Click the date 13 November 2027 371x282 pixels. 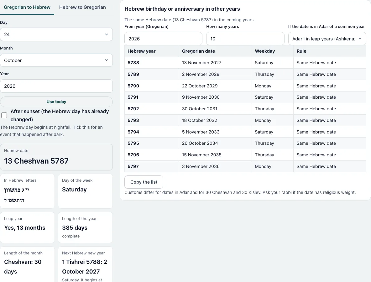point(201,63)
